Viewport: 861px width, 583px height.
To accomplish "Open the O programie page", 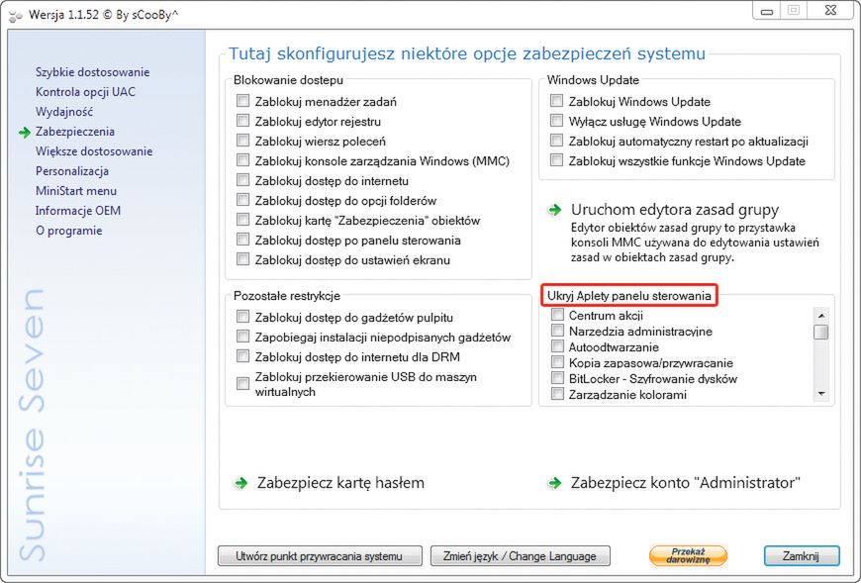I will point(66,230).
